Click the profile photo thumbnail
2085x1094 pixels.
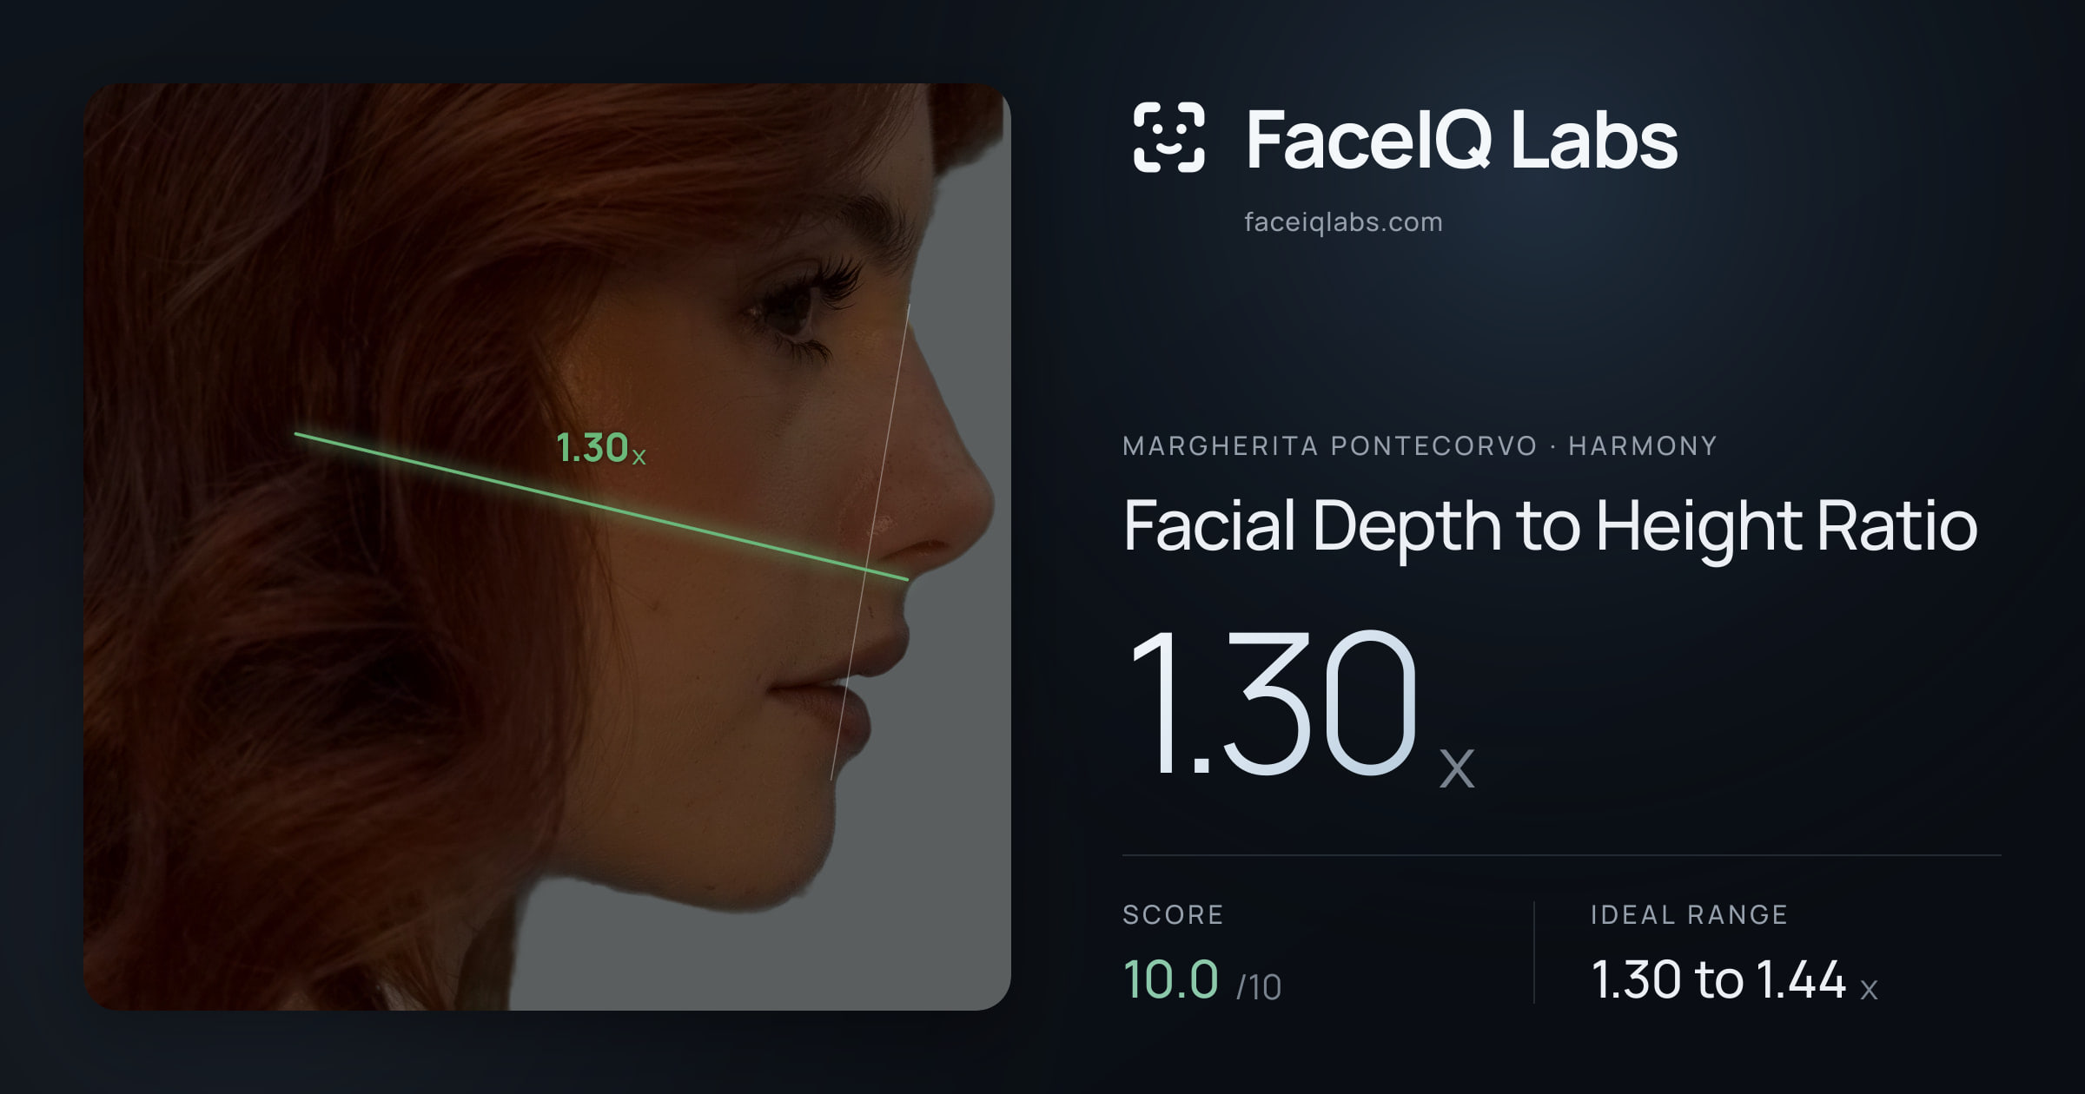tap(547, 547)
